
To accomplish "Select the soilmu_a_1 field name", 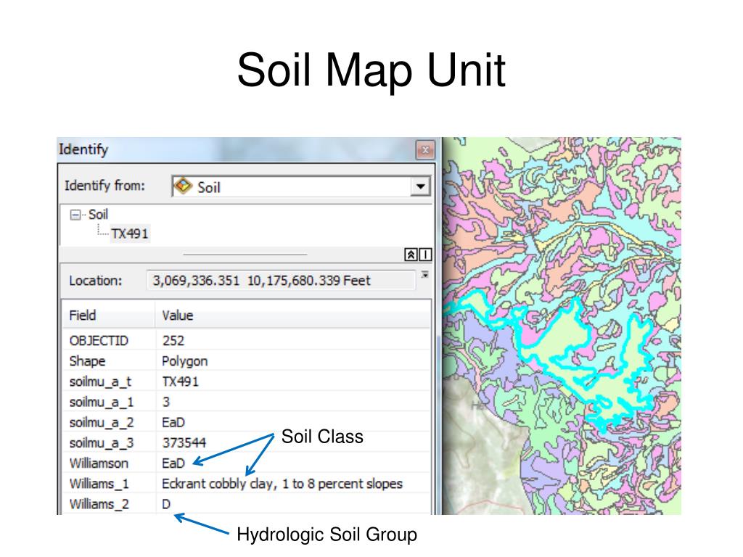I will click(102, 402).
